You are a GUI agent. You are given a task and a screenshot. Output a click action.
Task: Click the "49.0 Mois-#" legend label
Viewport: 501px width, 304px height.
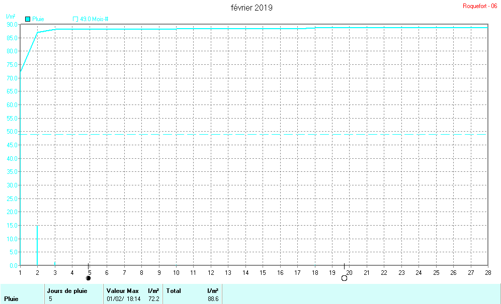point(94,19)
